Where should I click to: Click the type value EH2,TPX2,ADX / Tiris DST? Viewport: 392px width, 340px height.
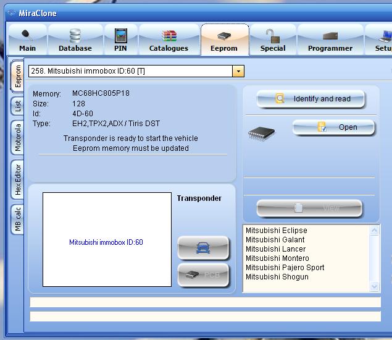click(x=116, y=124)
